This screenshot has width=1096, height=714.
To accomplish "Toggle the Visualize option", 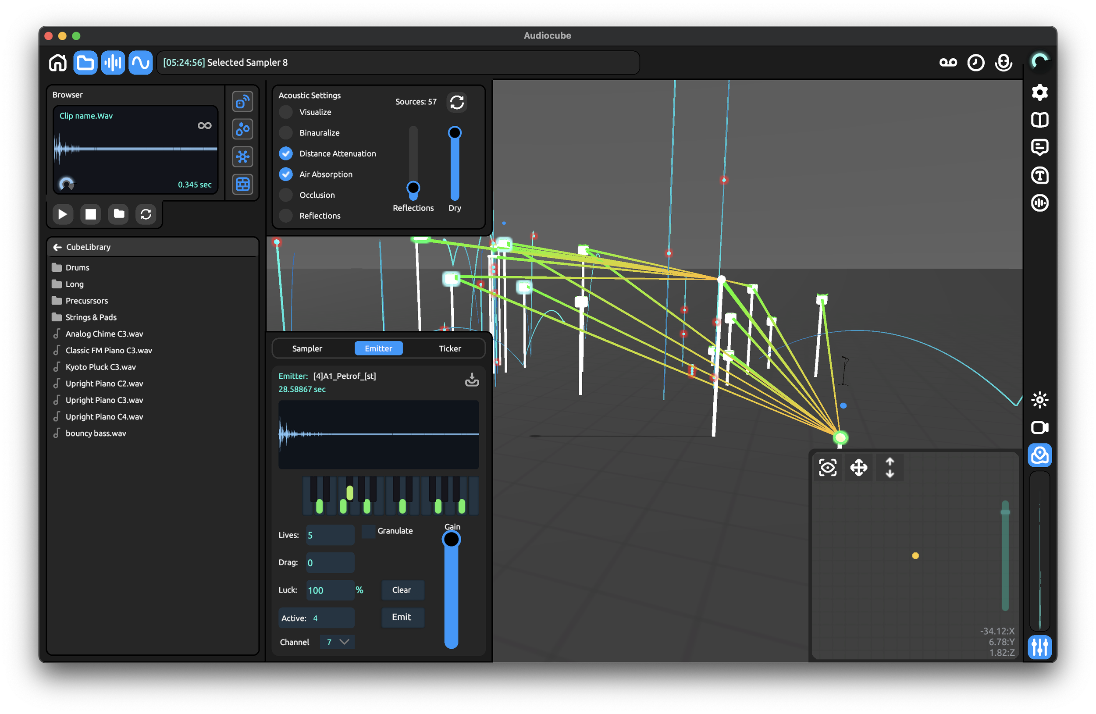I will [x=285, y=112].
